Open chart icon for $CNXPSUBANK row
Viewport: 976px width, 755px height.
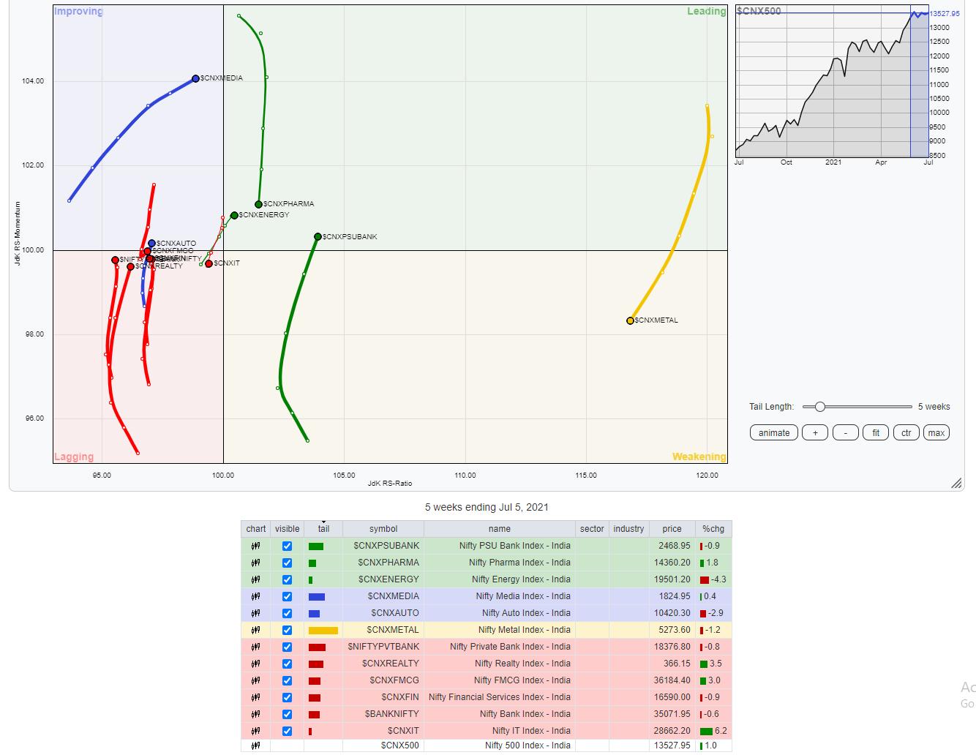click(x=256, y=546)
